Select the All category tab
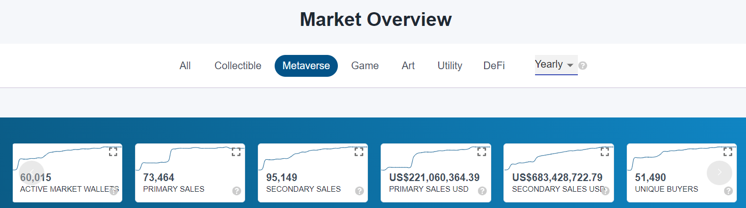This screenshot has width=746, height=208. tap(185, 66)
